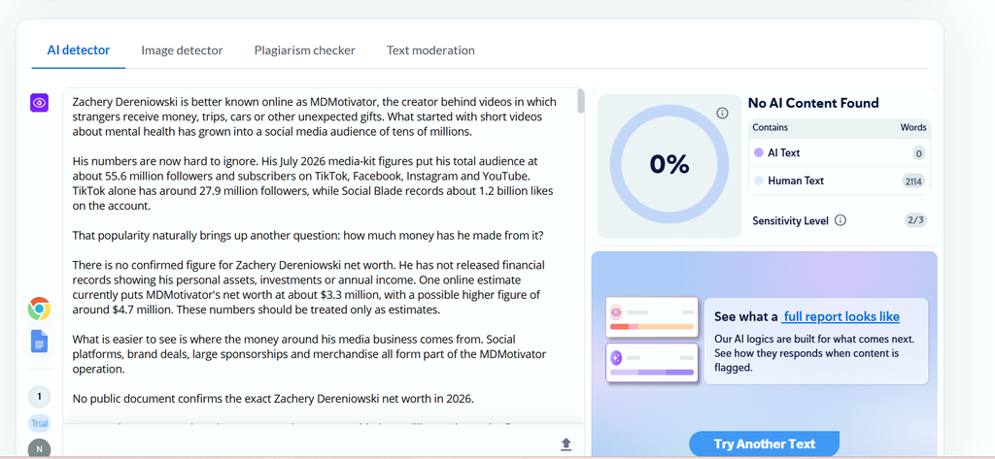Click the purple eye scan icon
The height and width of the screenshot is (459, 995).
click(x=39, y=103)
